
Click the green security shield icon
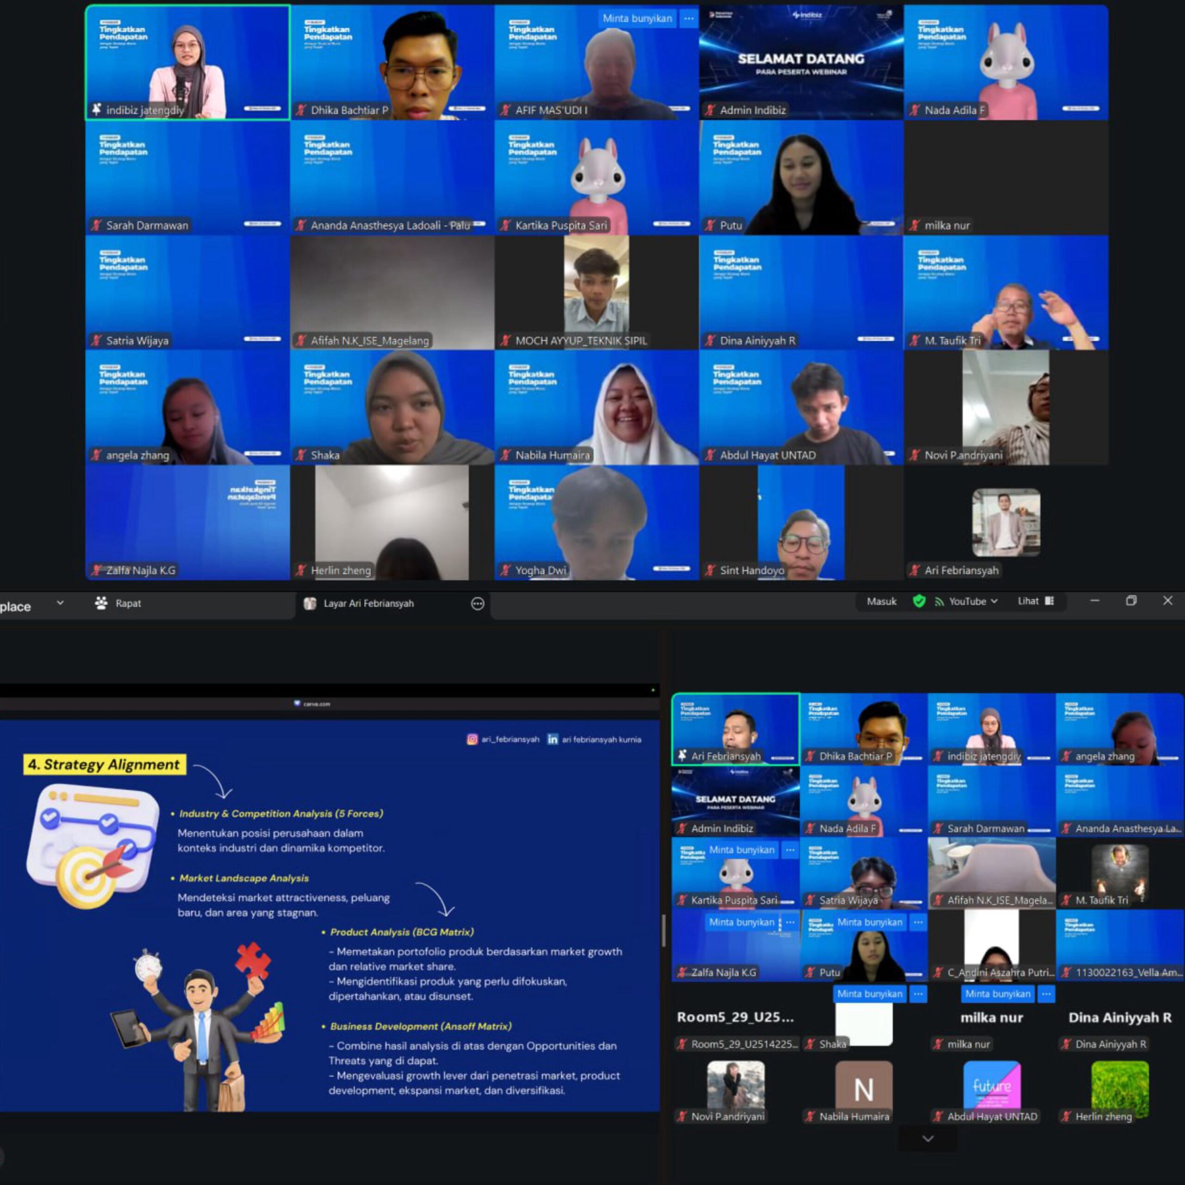(919, 601)
